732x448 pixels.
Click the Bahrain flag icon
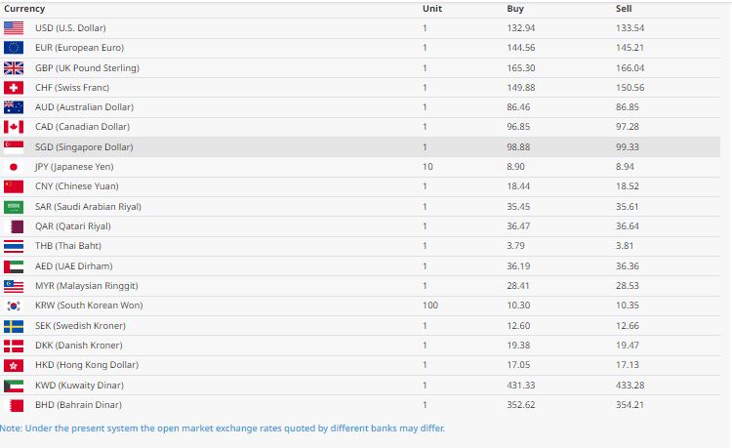(14, 405)
